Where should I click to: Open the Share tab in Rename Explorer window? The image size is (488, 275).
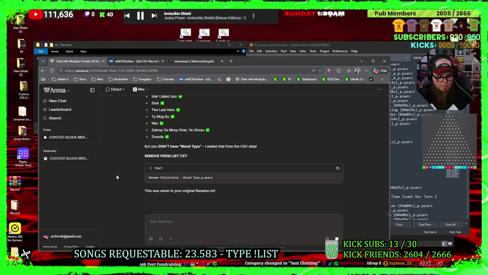pyautogui.click(x=69, y=52)
